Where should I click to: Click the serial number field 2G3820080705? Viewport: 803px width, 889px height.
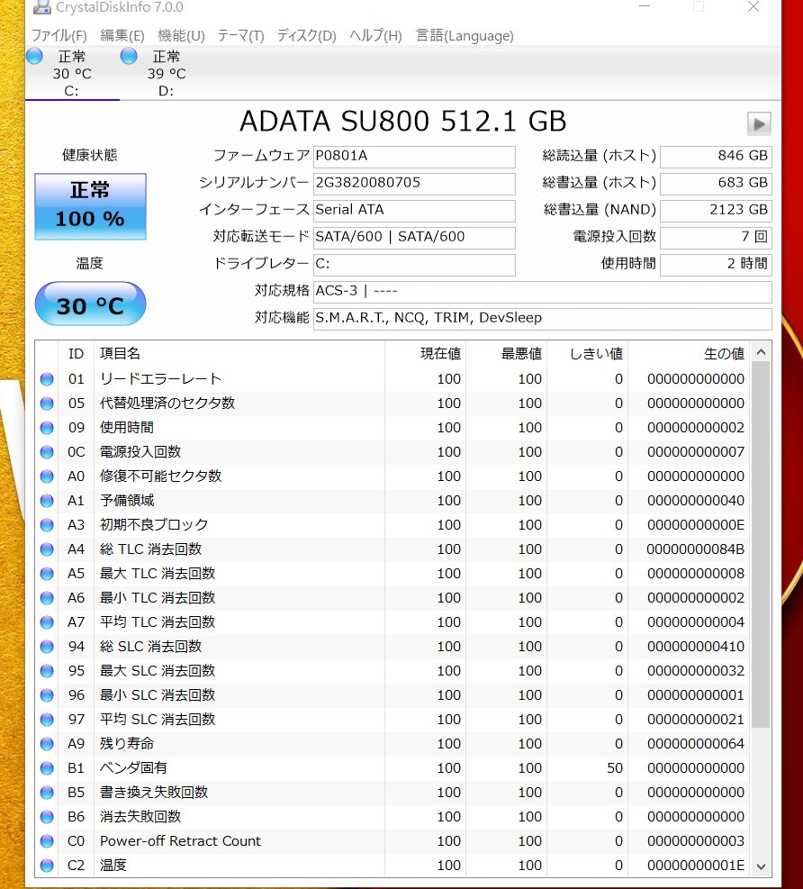coord(414,183)
